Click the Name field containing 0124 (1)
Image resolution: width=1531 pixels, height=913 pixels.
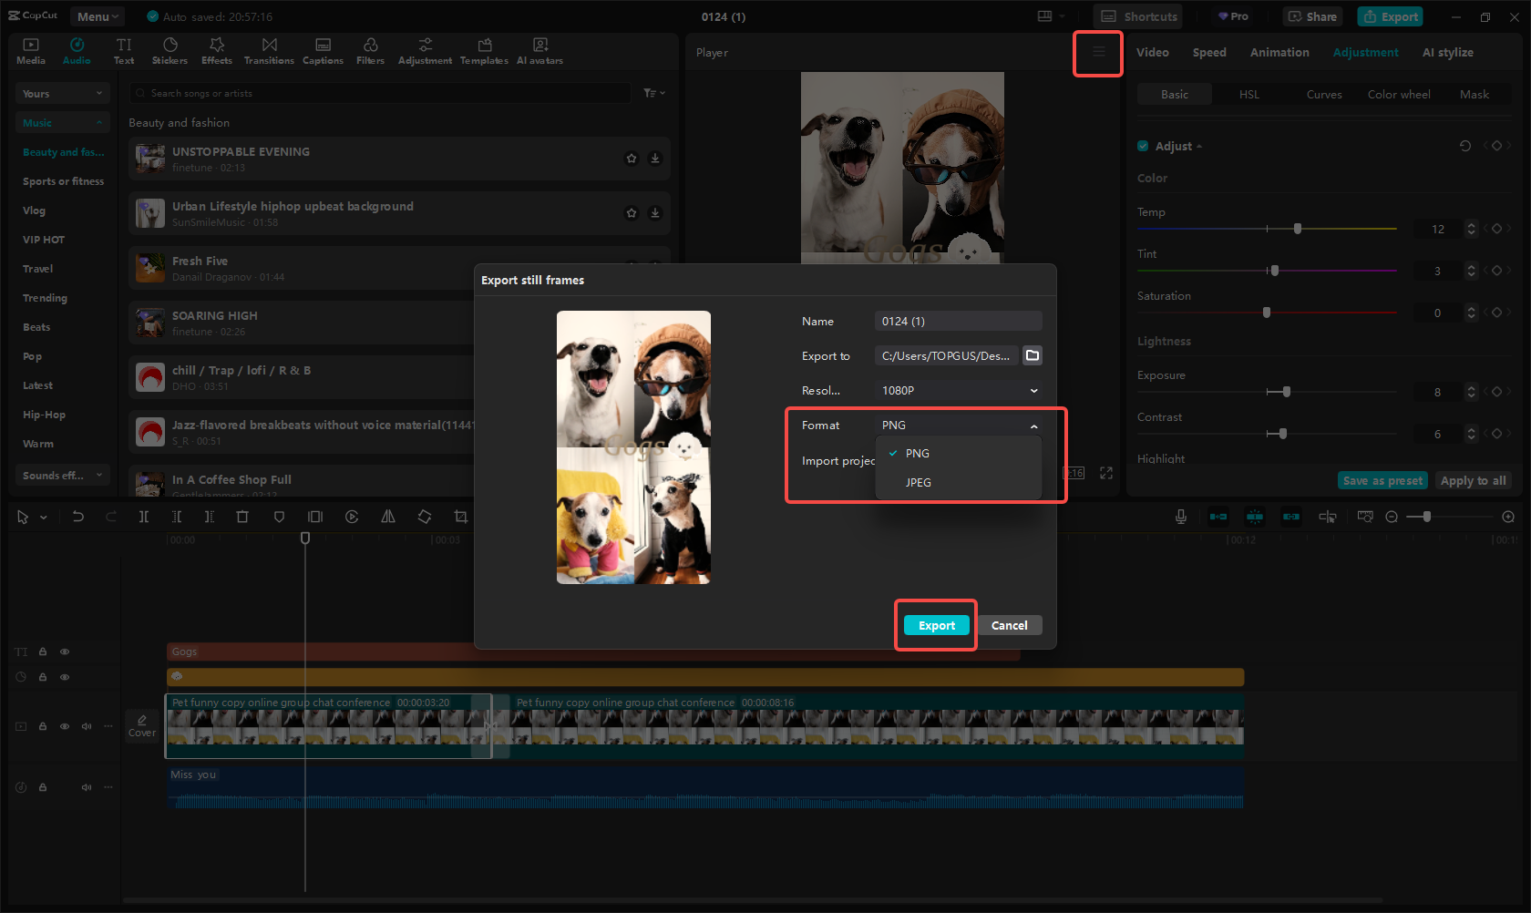(x=958, y=321)
